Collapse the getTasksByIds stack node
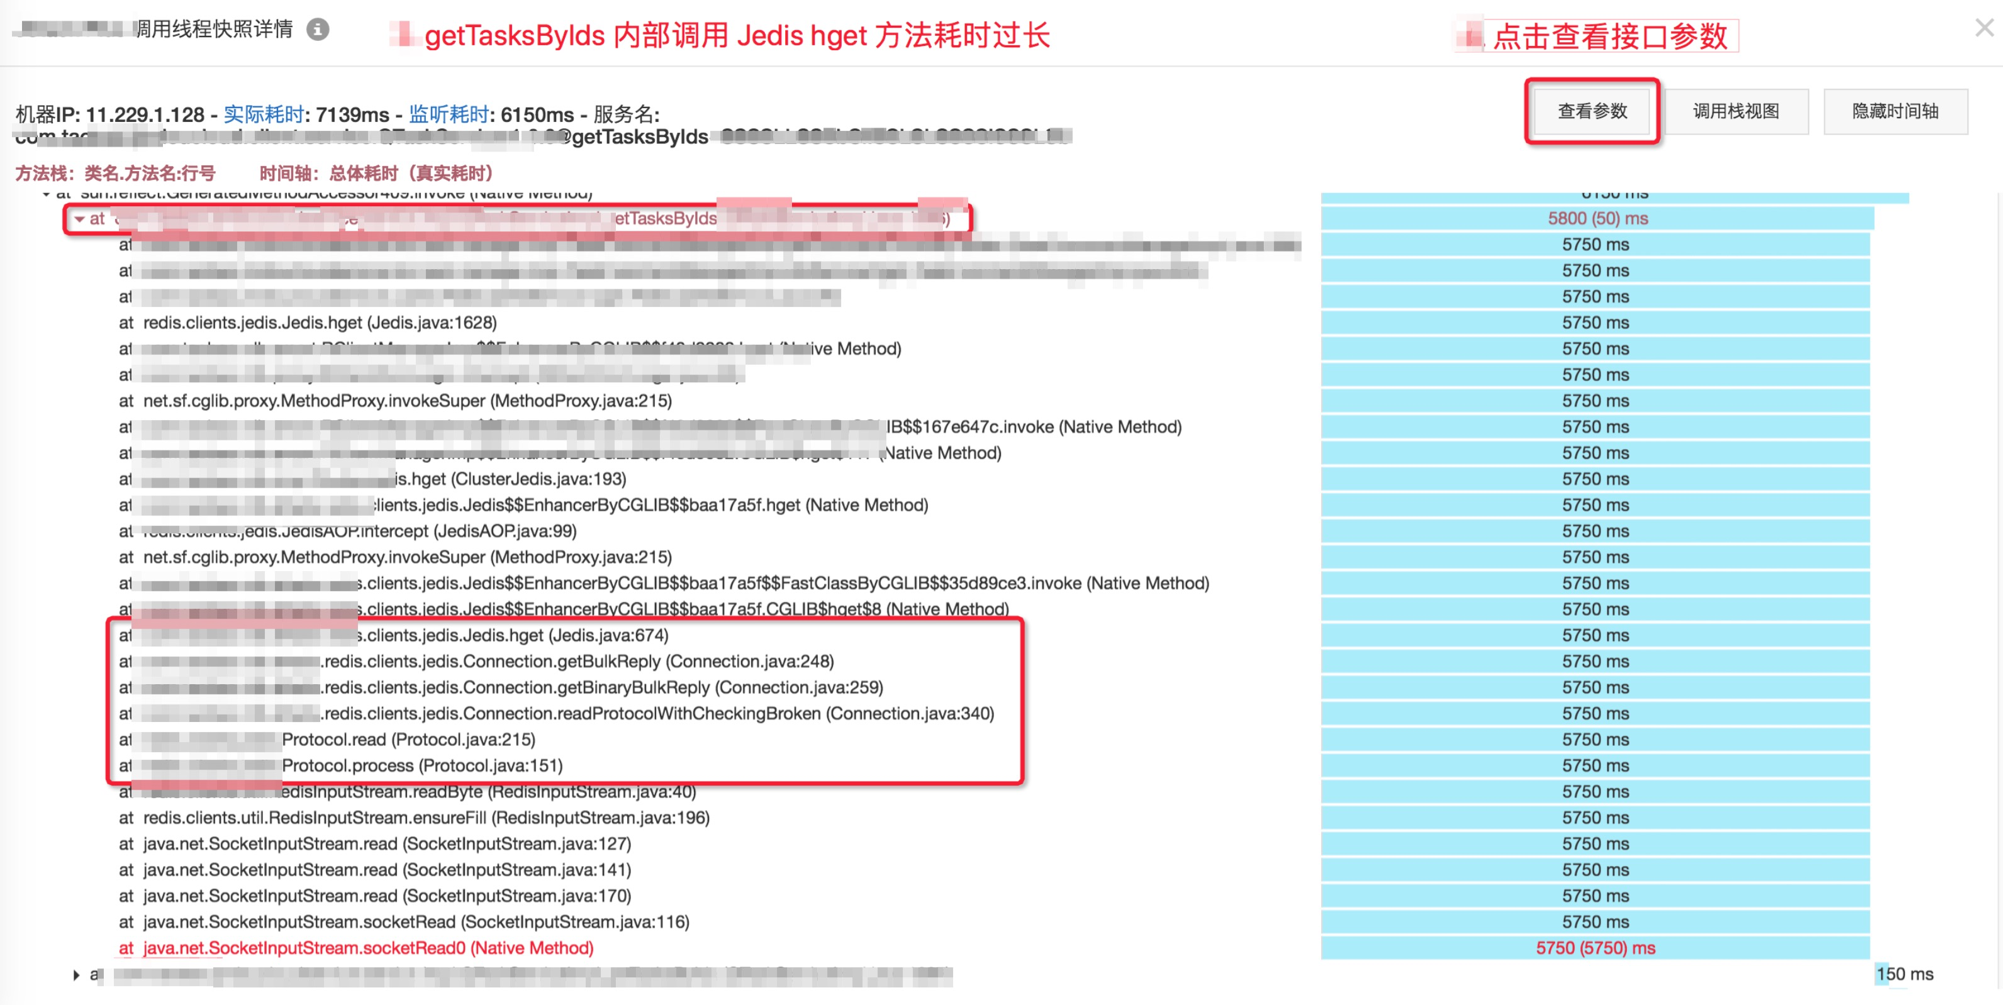The height and width of the screenshot is (1005, 2003). click(79, 219)
